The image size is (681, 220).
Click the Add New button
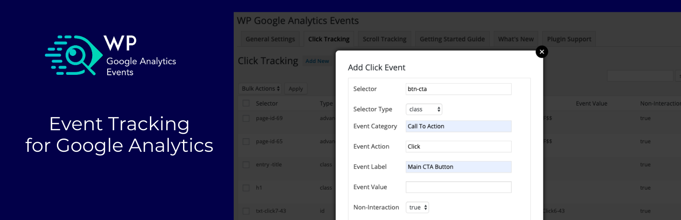317,61
